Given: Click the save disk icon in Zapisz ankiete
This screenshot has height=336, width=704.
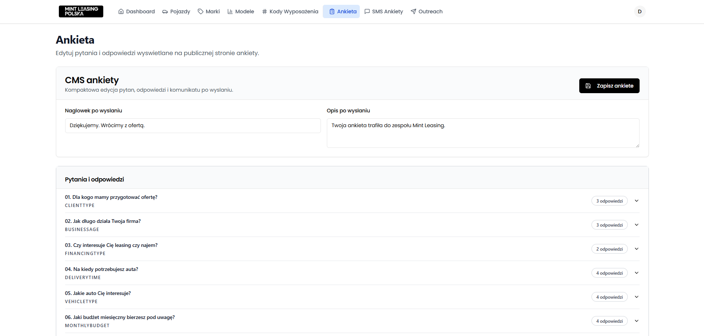Looking at the screenshot, I should point(588,86).
